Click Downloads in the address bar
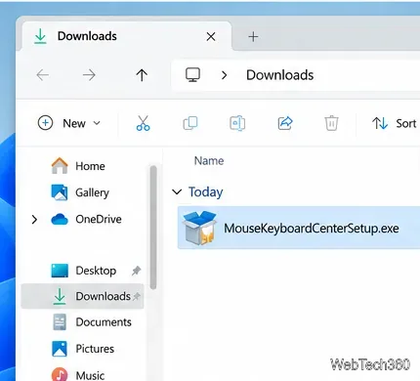Image resolution: width=420 pixels, height=381 pixels. click(279, 75)
